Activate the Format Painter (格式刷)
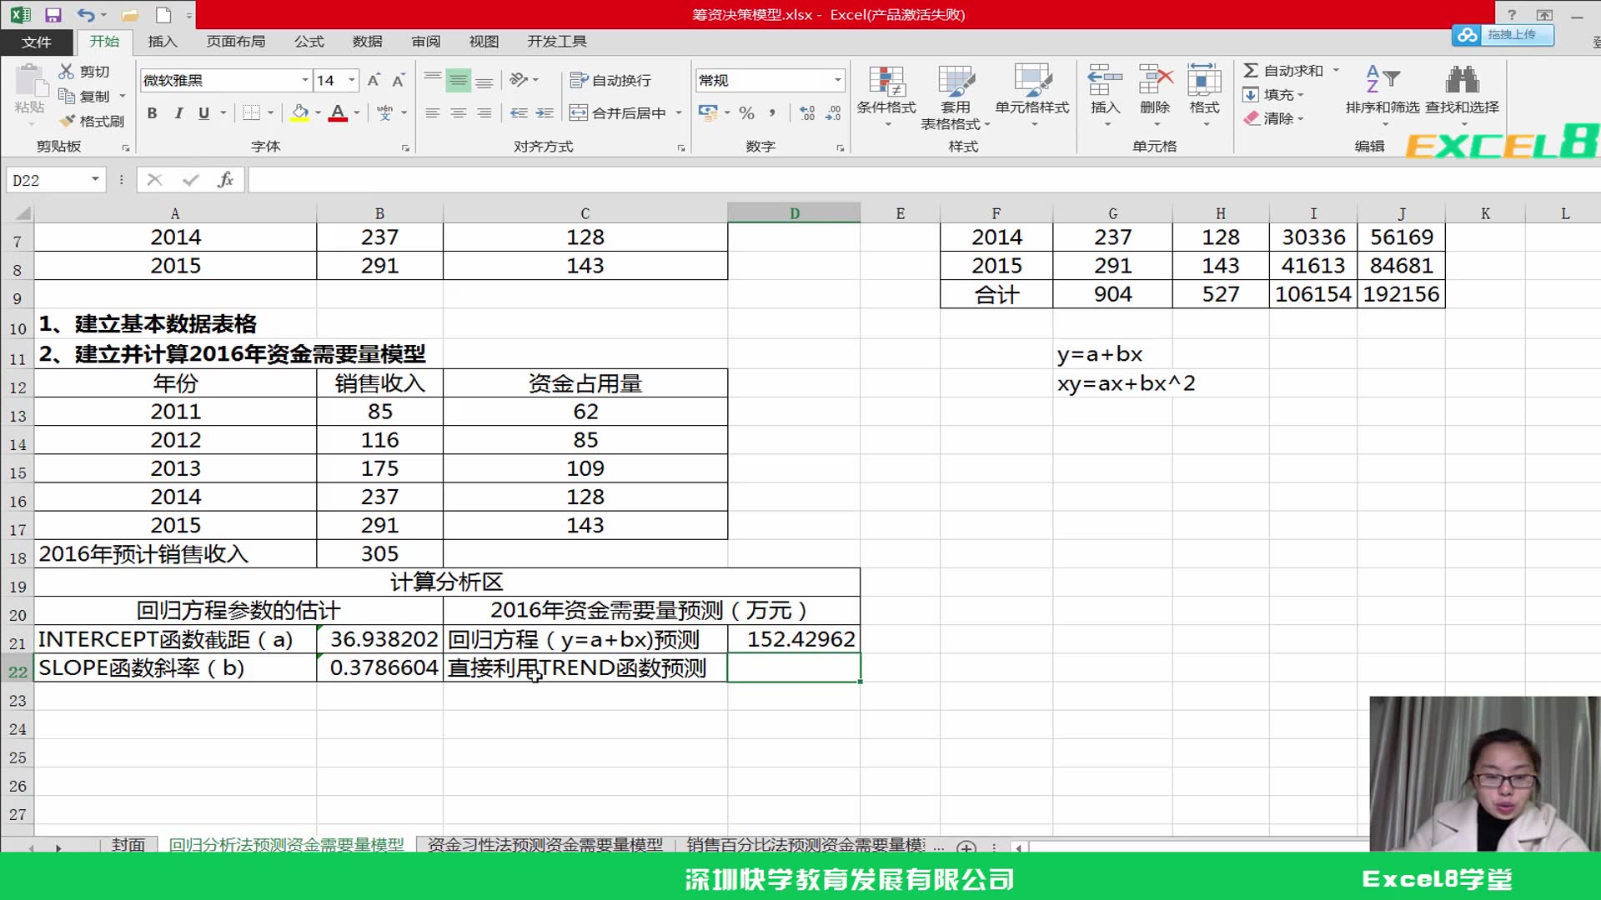1601x900 pixels. tap(92, 120)
